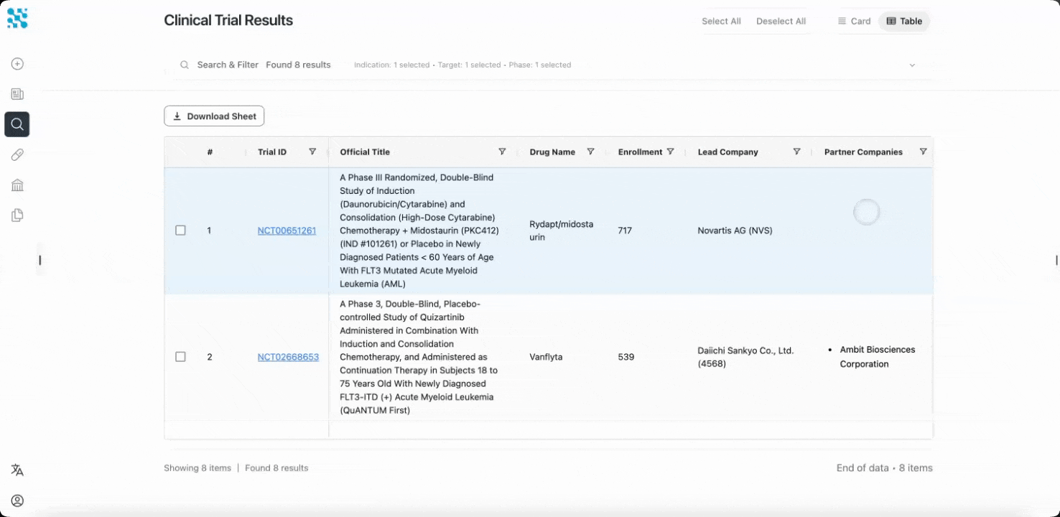
Task: Click the Search & Filter field
Action: point(549,65)
